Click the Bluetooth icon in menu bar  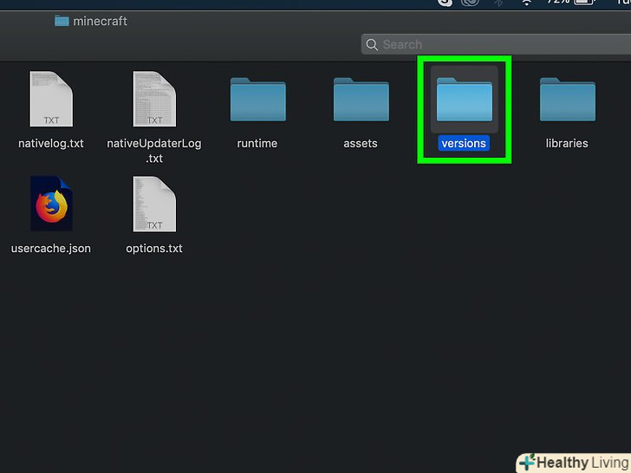point(498,3)
